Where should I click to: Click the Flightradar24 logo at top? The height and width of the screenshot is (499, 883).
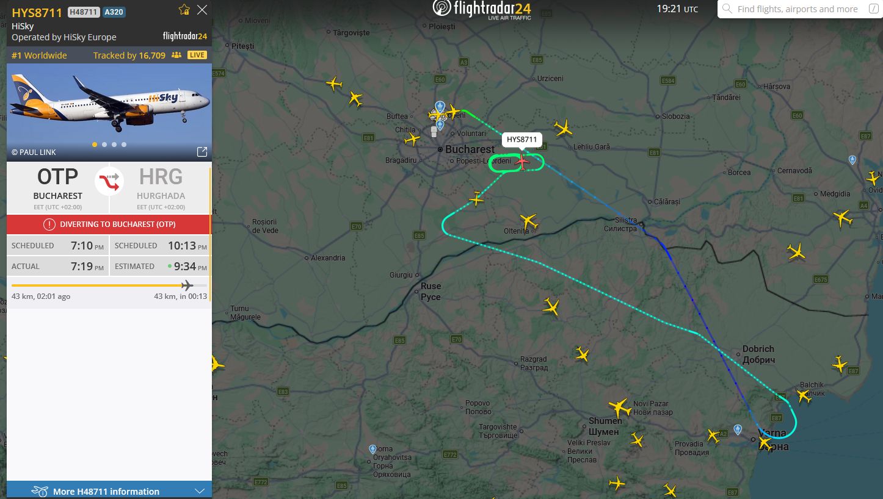pos(482,9)
